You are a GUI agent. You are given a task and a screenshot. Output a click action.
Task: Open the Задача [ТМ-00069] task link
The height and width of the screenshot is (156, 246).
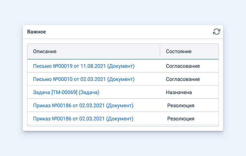[x=66, y=92]
